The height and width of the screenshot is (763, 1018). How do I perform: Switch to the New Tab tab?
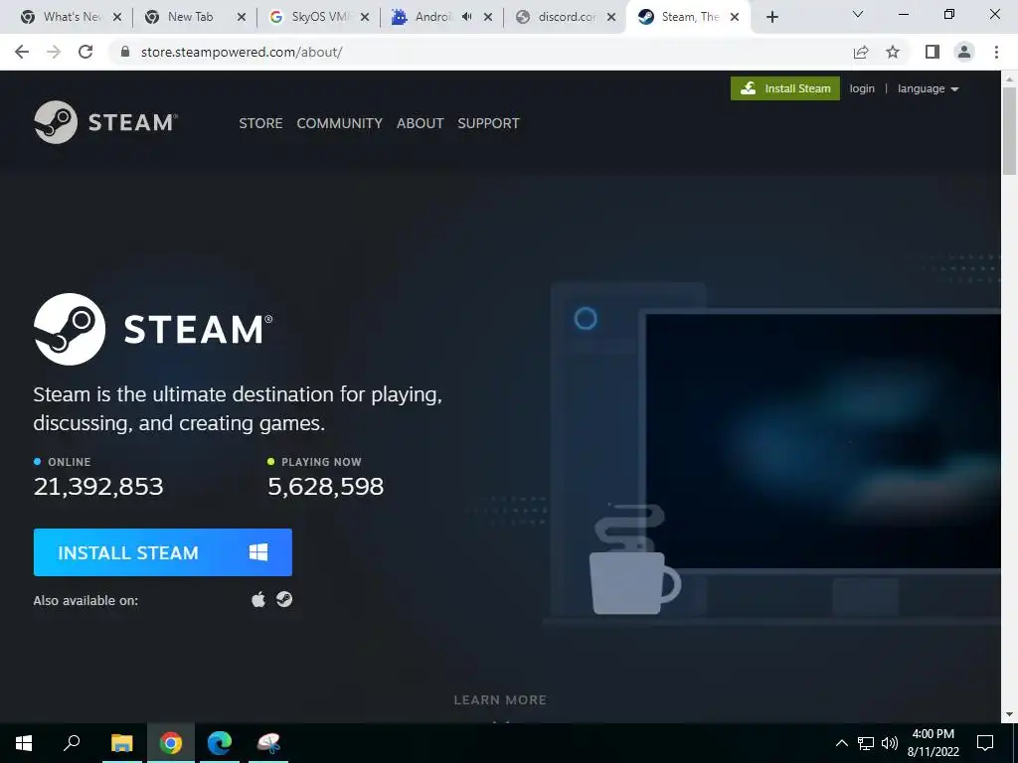194,17
